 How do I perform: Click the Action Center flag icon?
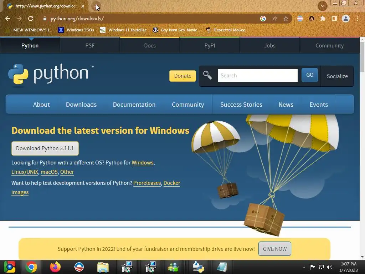[312, 267]
